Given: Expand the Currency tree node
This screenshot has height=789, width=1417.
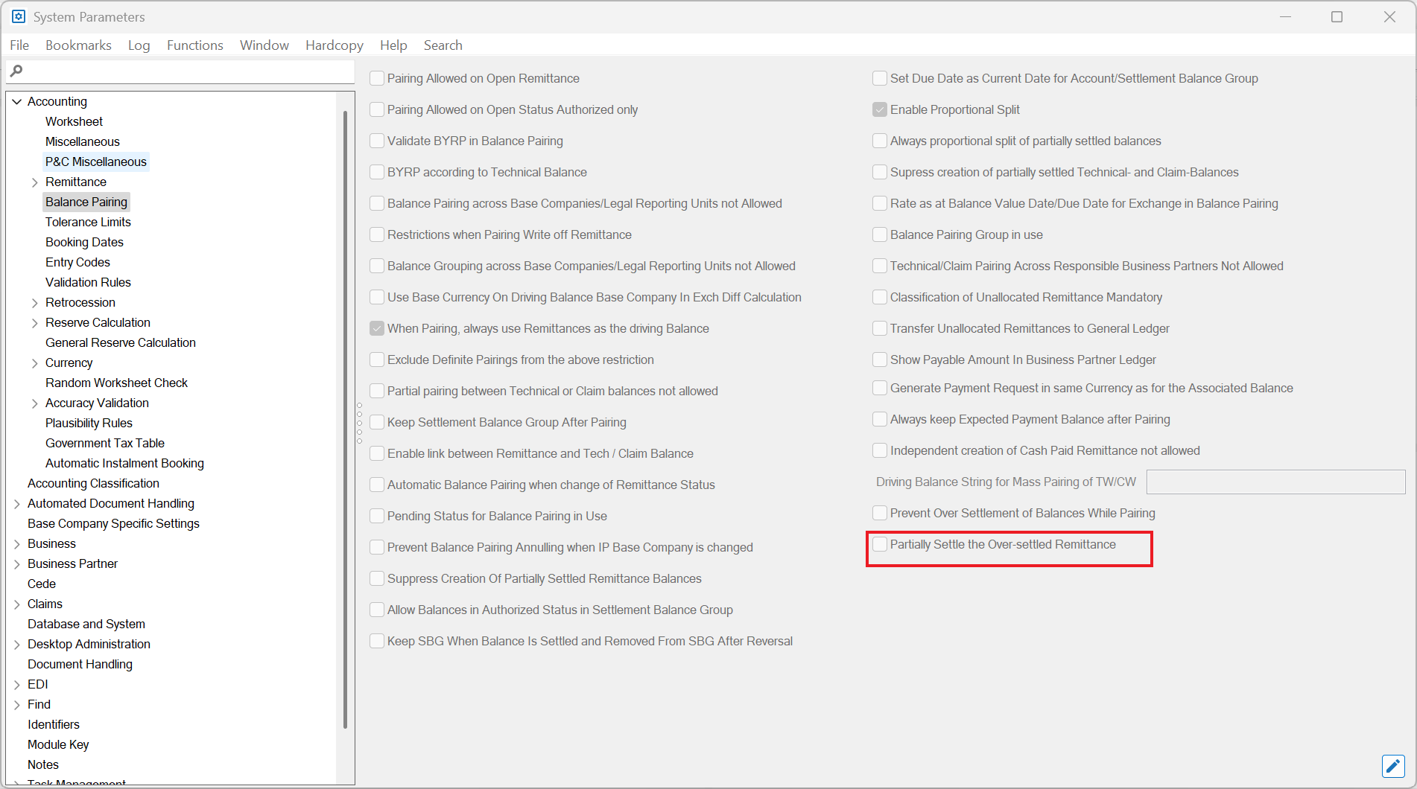Looking at the screenshot, I should [34, 363].
